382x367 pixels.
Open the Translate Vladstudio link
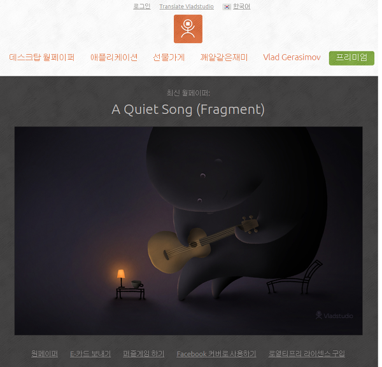coord(187,6)
